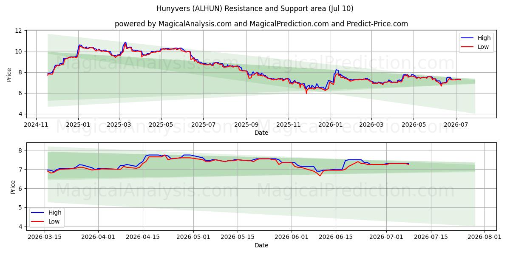Click the bottom chart x-axis label '2026-07-01'
510x255 pixels.
pos(387,238)
